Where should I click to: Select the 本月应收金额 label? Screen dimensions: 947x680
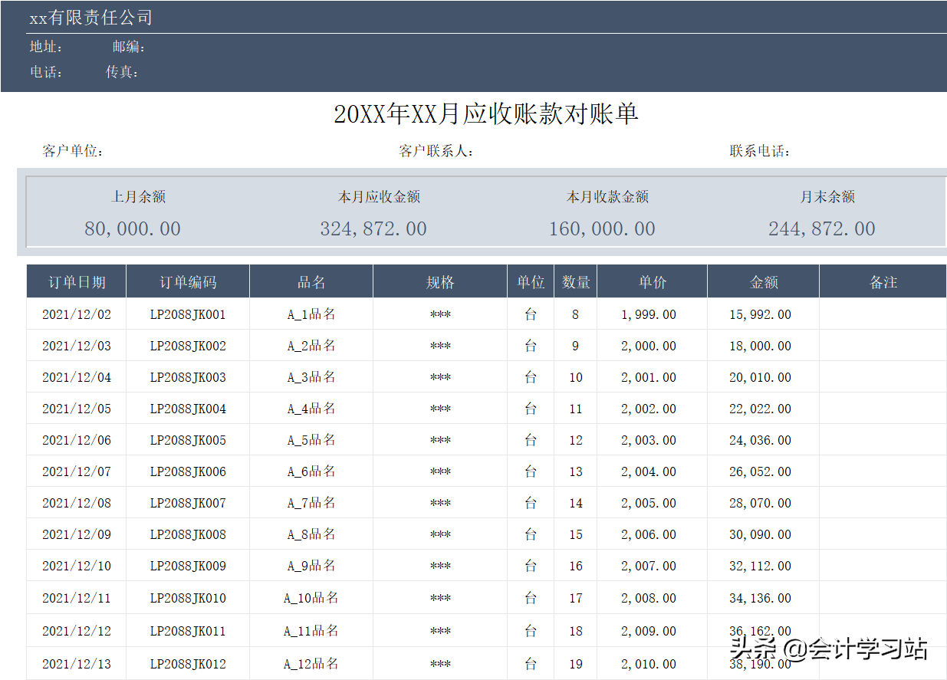[379, 197]
